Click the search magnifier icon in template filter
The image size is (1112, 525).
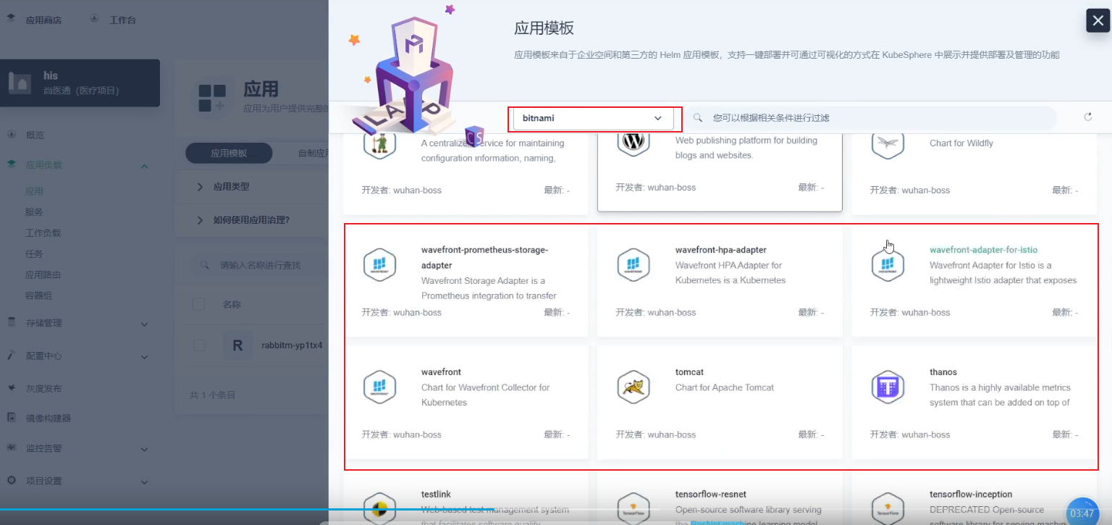(698, 117)
